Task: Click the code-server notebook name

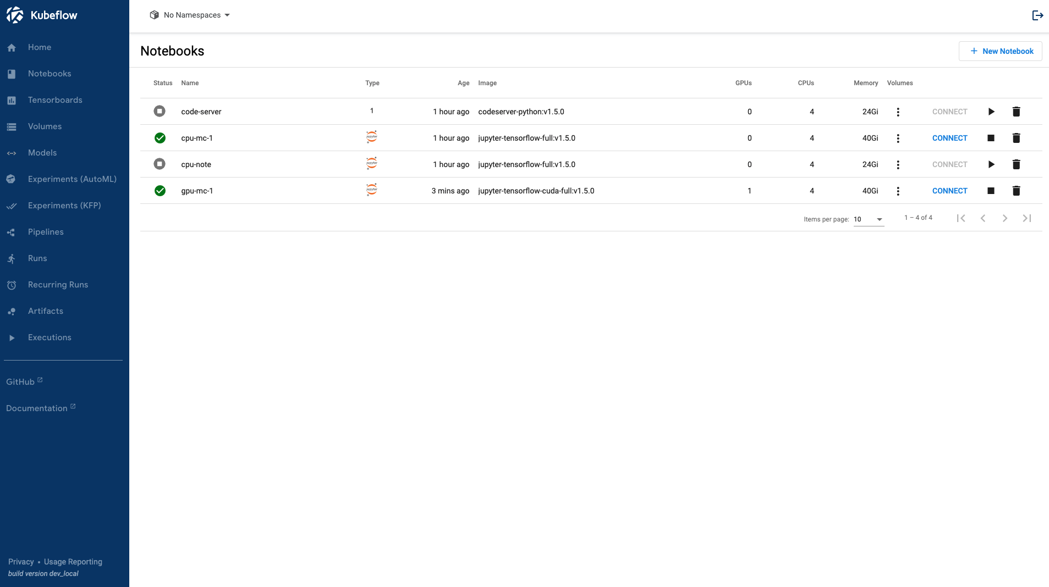Action: coord(201,112)
